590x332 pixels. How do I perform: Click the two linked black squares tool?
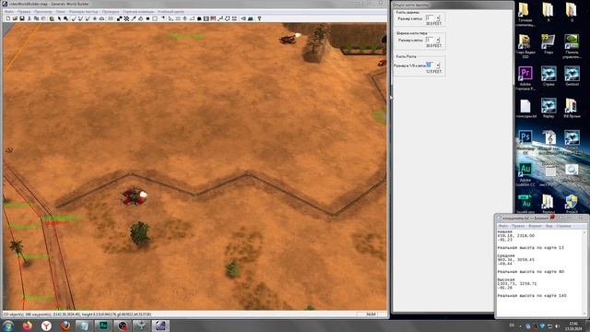[x=119, y=18]
